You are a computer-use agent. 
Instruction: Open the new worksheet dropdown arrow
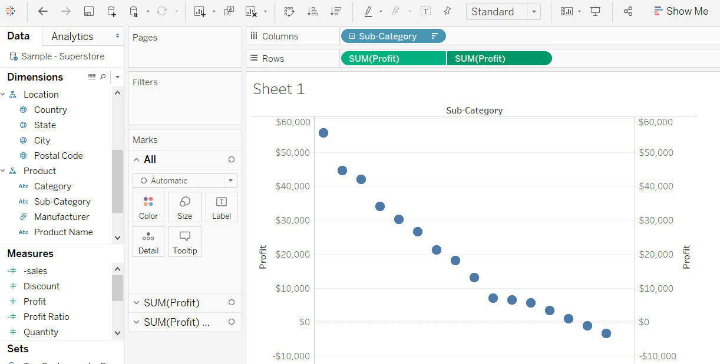(214, 12)
